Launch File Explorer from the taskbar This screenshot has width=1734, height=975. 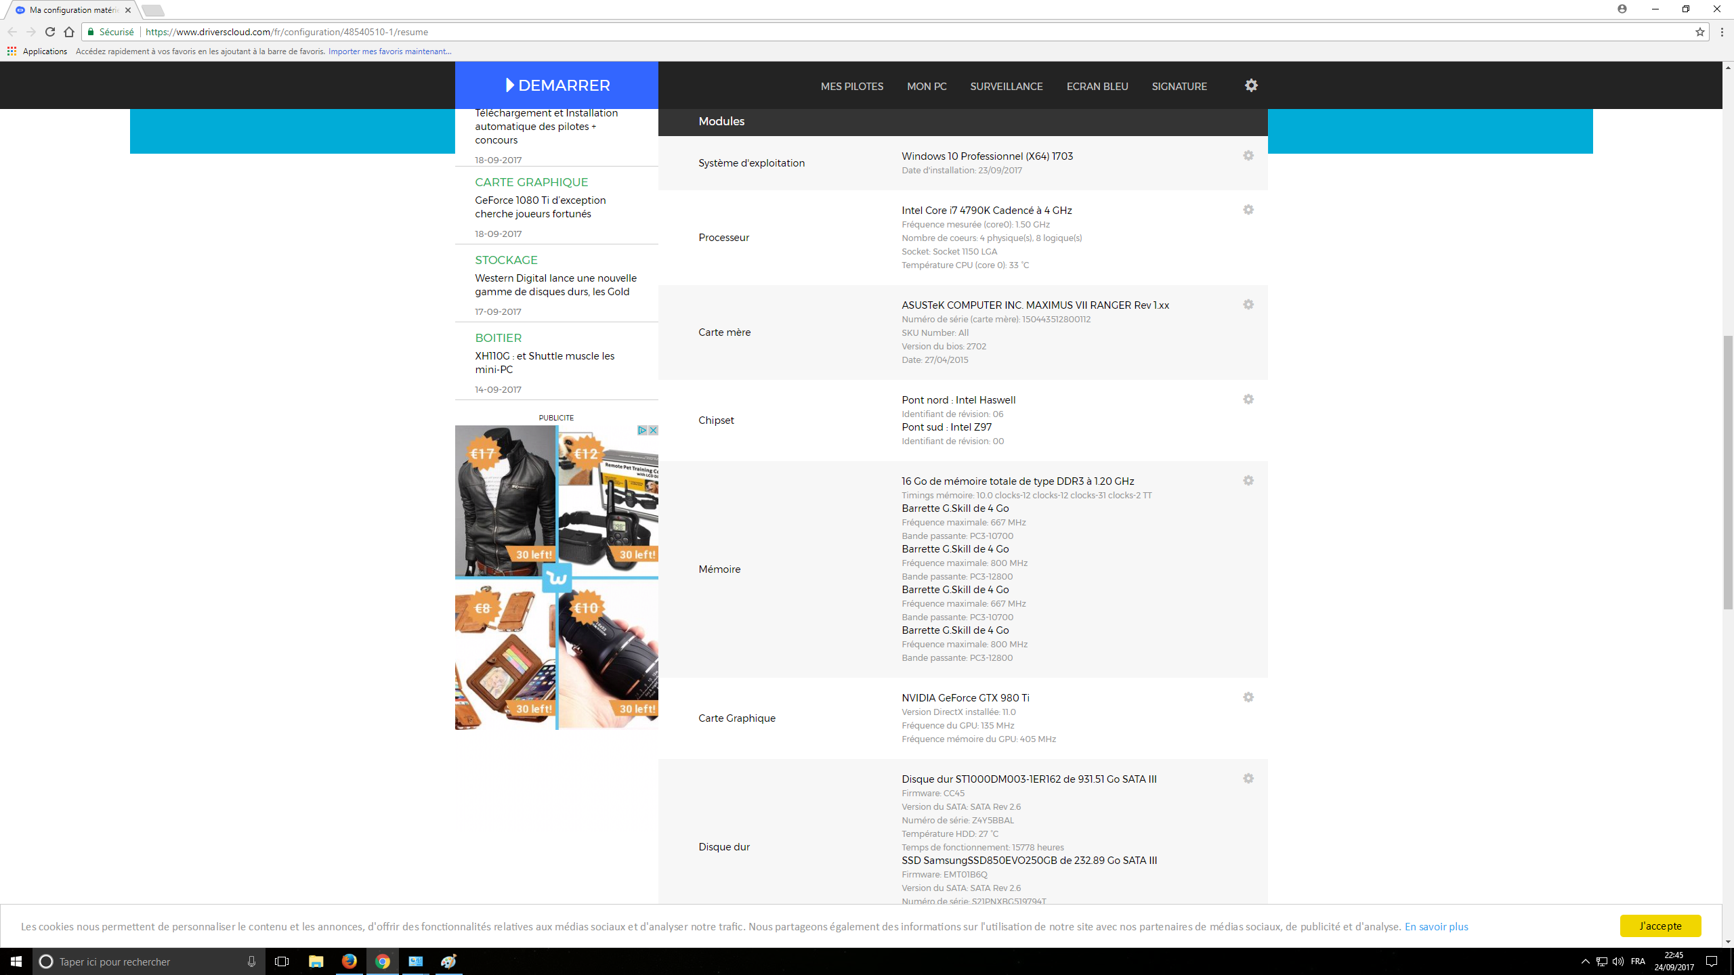[316, 961]
